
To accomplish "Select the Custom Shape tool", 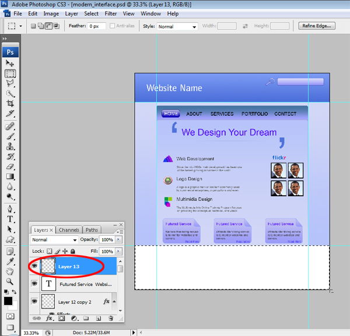I will coord(10,239).
